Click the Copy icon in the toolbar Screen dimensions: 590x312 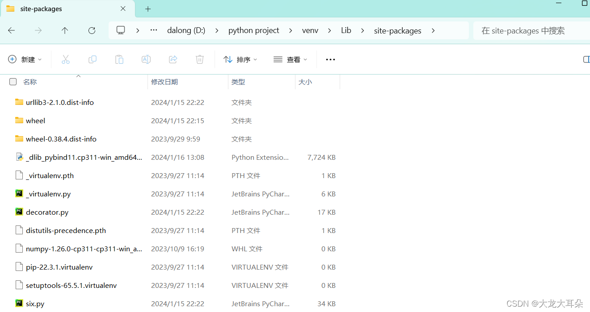(93, 59)
